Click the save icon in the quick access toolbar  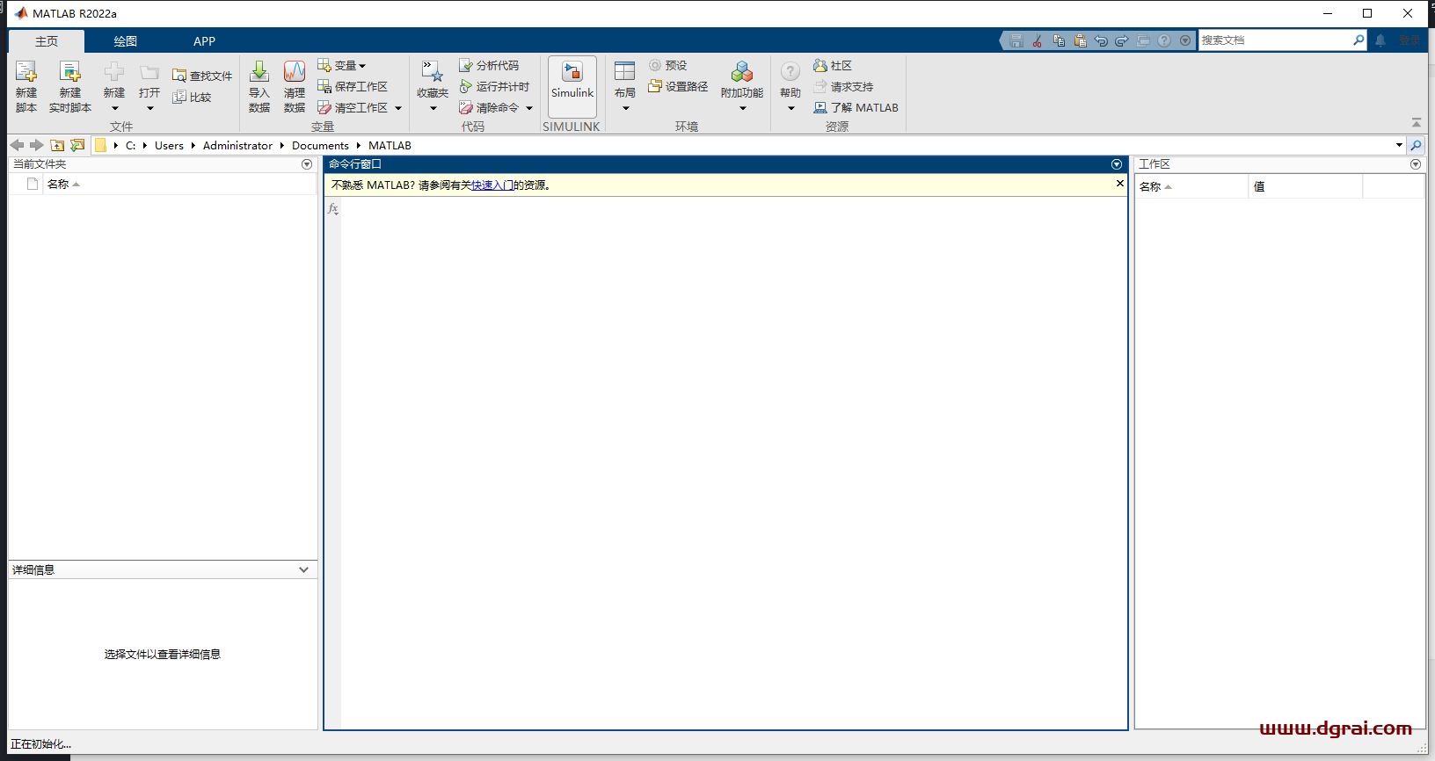pos(1016,40)
